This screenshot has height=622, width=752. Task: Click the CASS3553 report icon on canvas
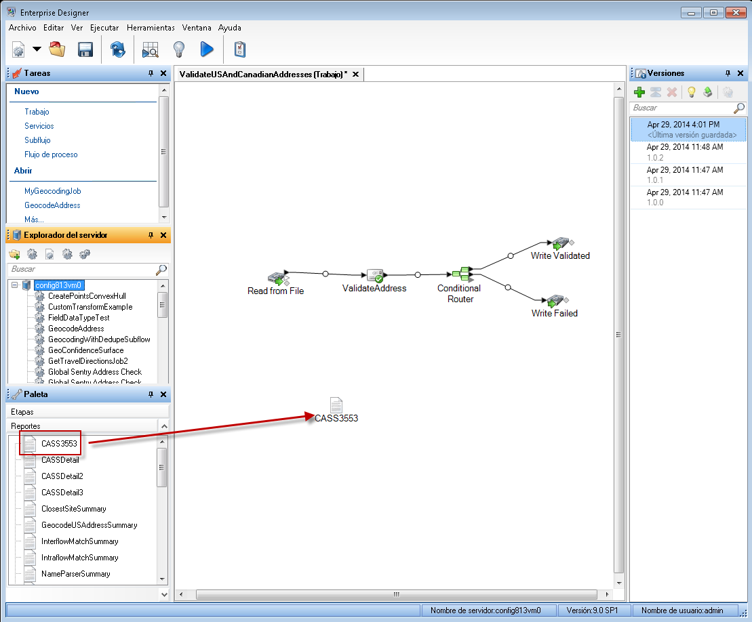point(336,405)
